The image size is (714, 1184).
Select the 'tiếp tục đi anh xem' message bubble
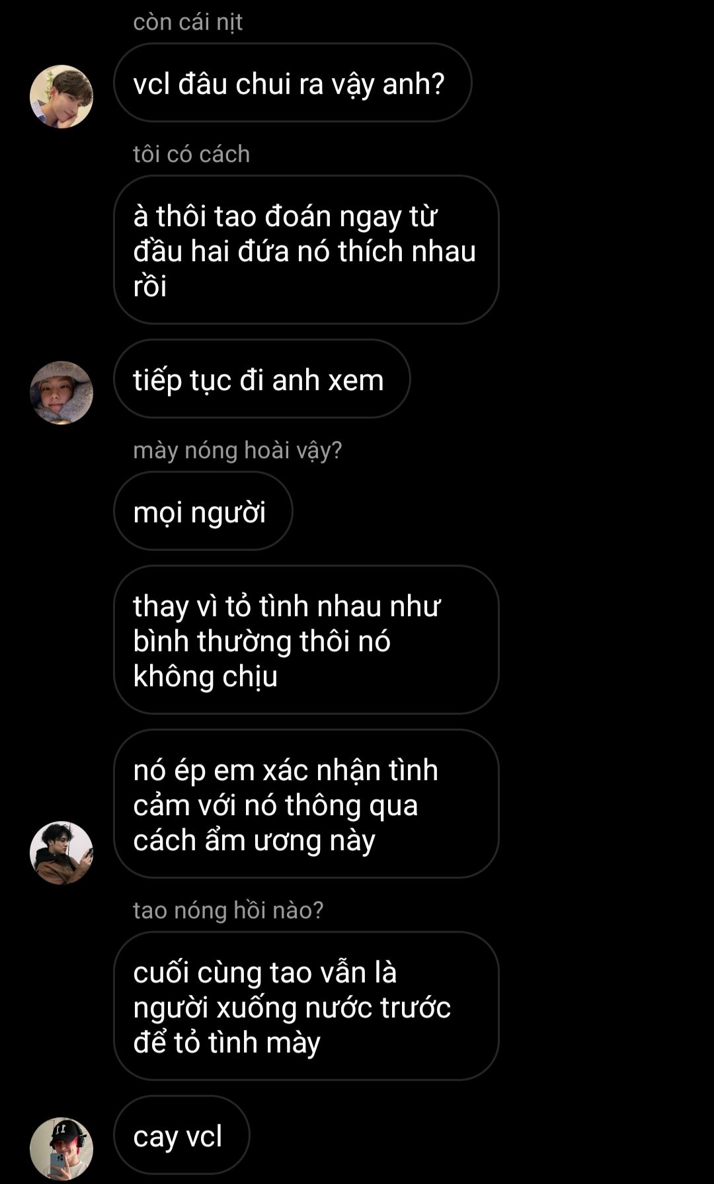pyautogui.click(x=262, y=379)
